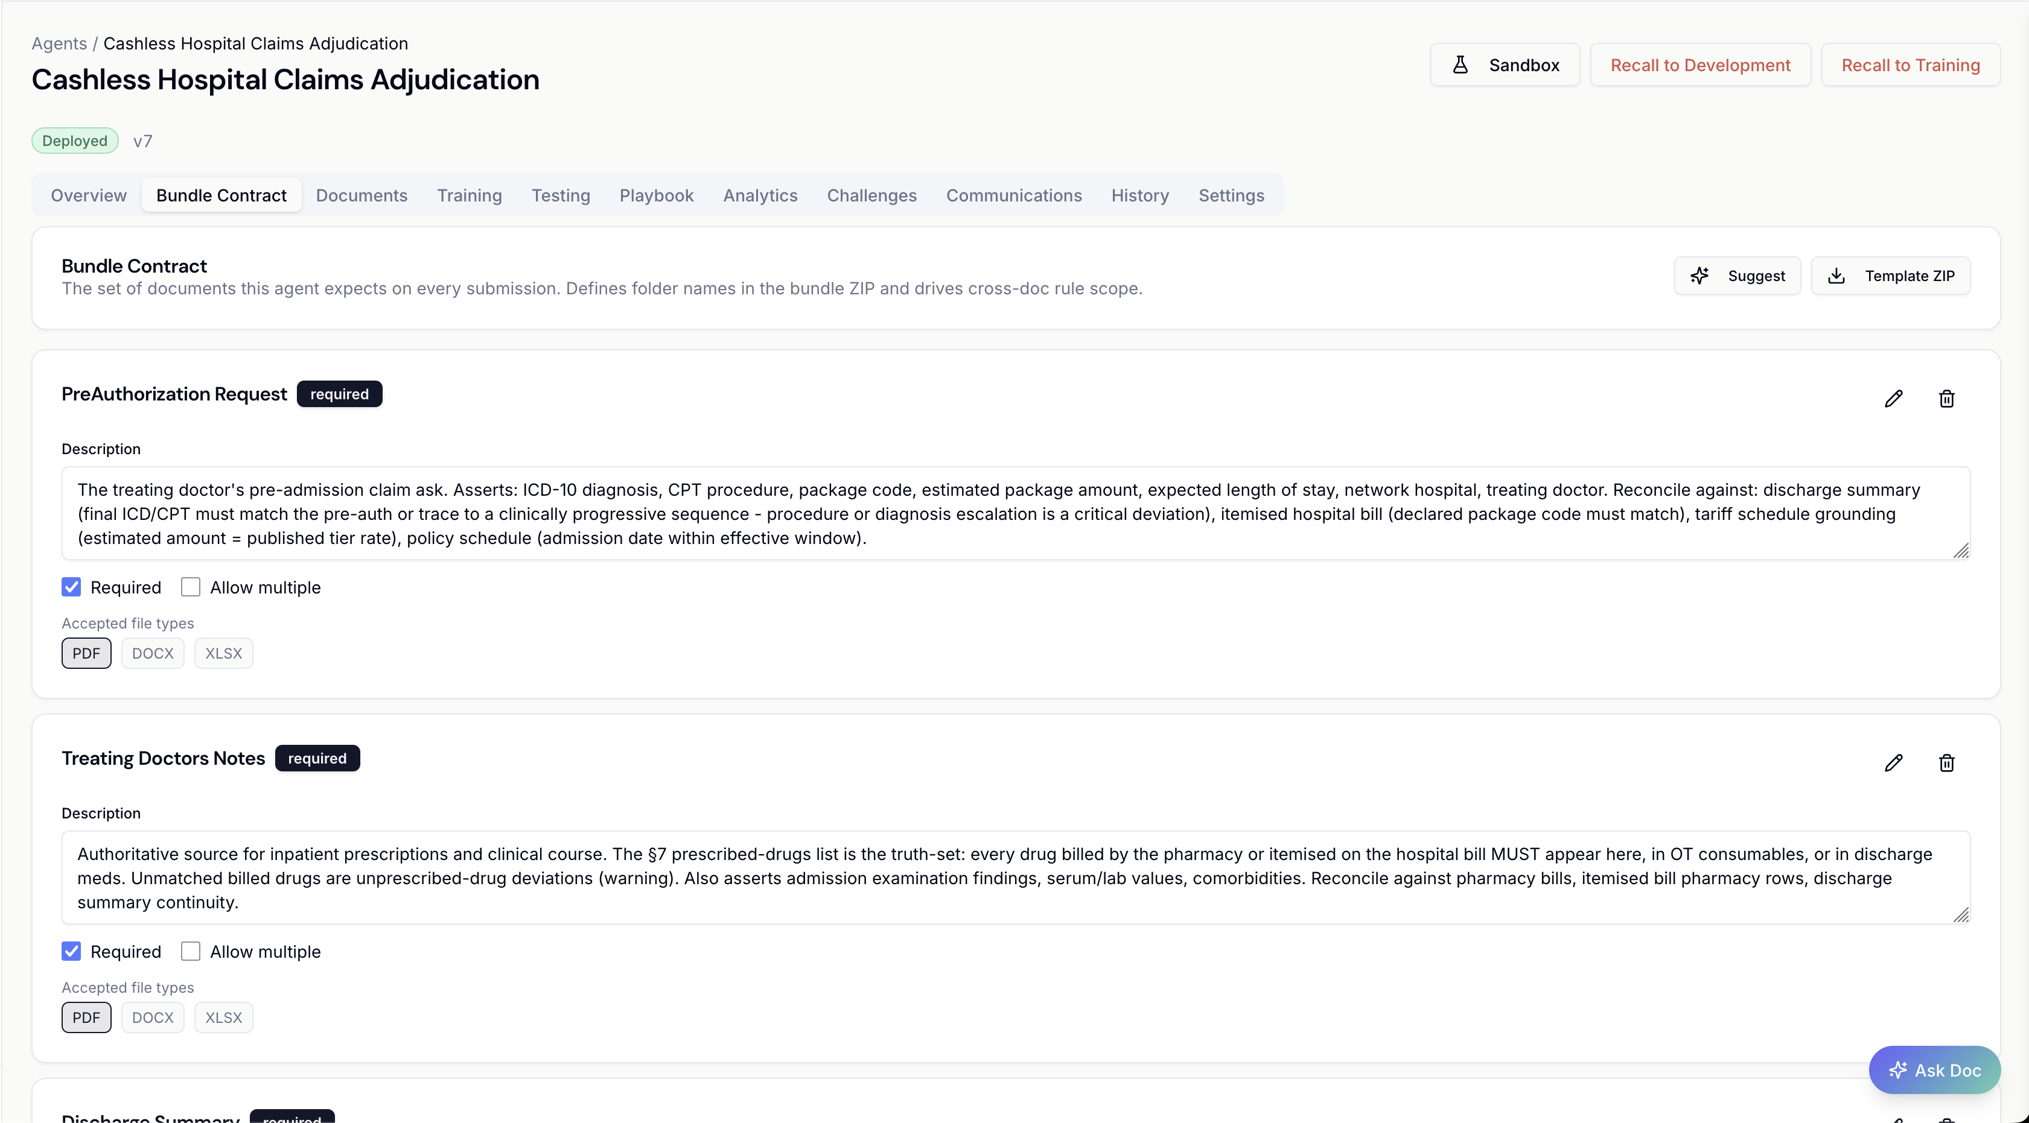Go to the Testing tab
2029x1123 pixels.
pos(561,195)
